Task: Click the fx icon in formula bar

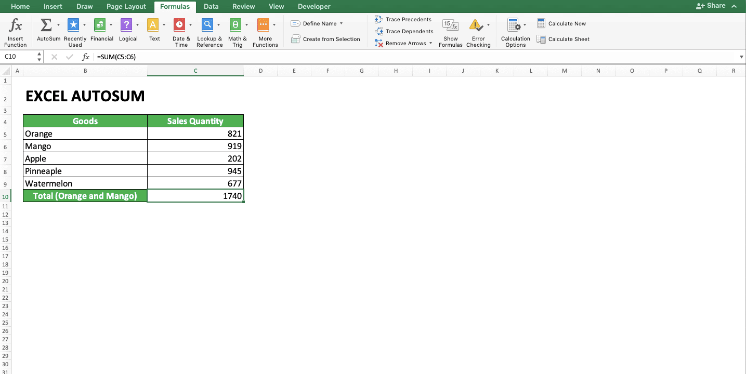Action: (x=86, y=57)
